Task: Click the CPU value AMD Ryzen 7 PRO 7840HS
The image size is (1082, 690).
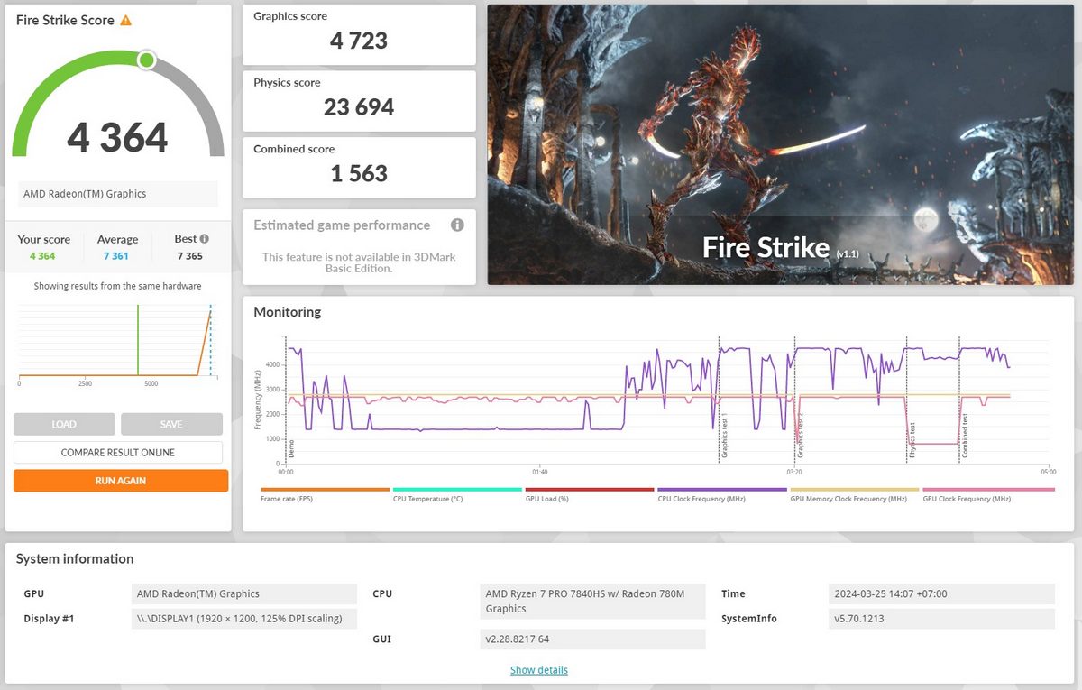Action: (592, 601)
